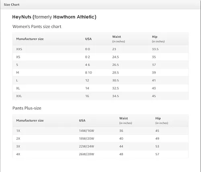The width and height of the screenshot is (201, 172).
Task: Click the XL size row label
Action: (x=18, y=88)
